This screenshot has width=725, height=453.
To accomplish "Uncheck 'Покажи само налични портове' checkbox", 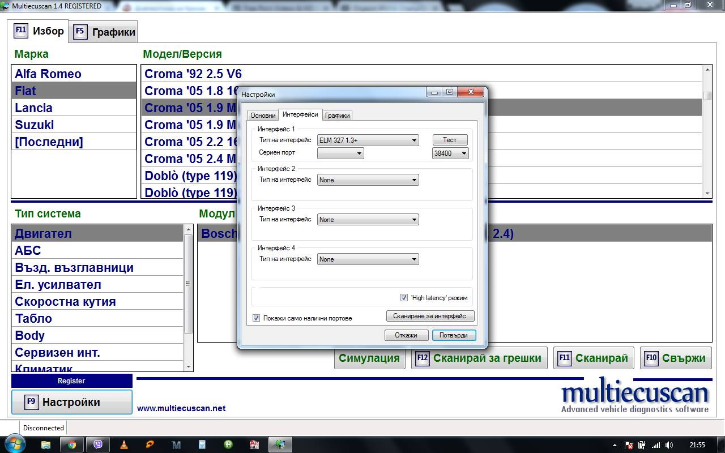I will coord(256,318).
